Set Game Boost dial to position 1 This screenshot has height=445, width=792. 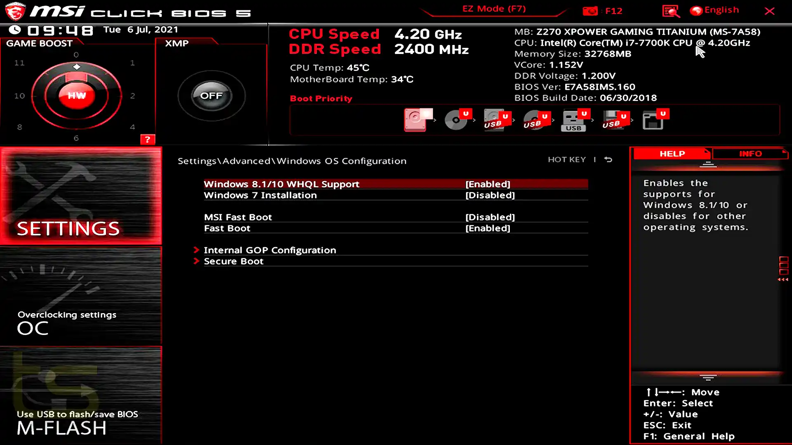coord(132,63)
